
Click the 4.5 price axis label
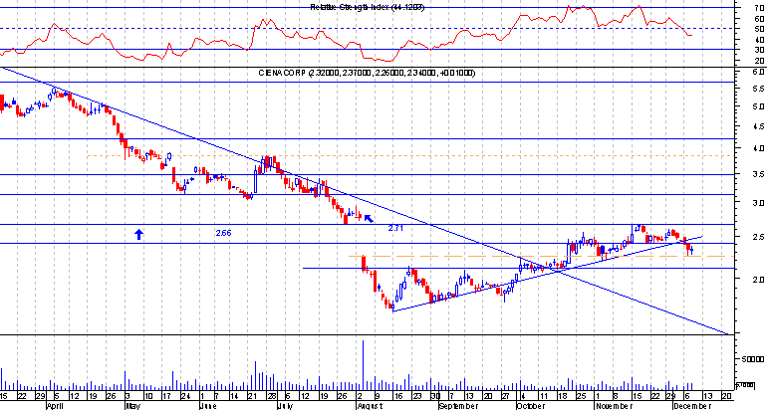[758, 127]
